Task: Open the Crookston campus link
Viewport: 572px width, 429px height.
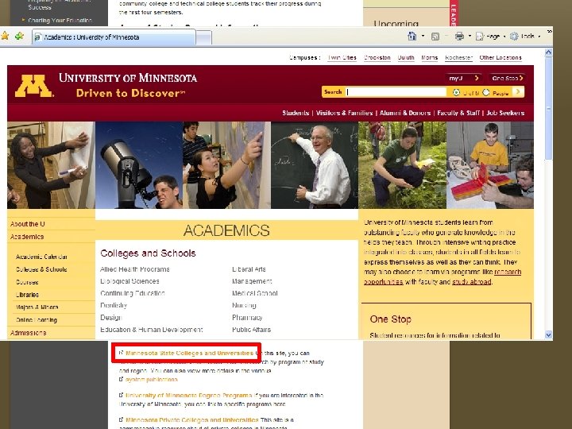Action: click(x=377, y=58)
